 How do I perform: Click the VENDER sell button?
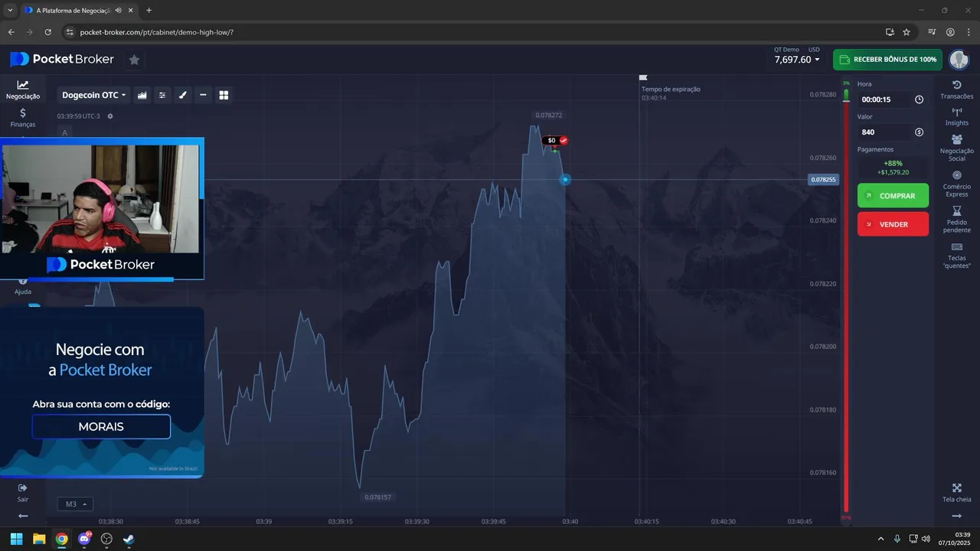pos(893,224)
